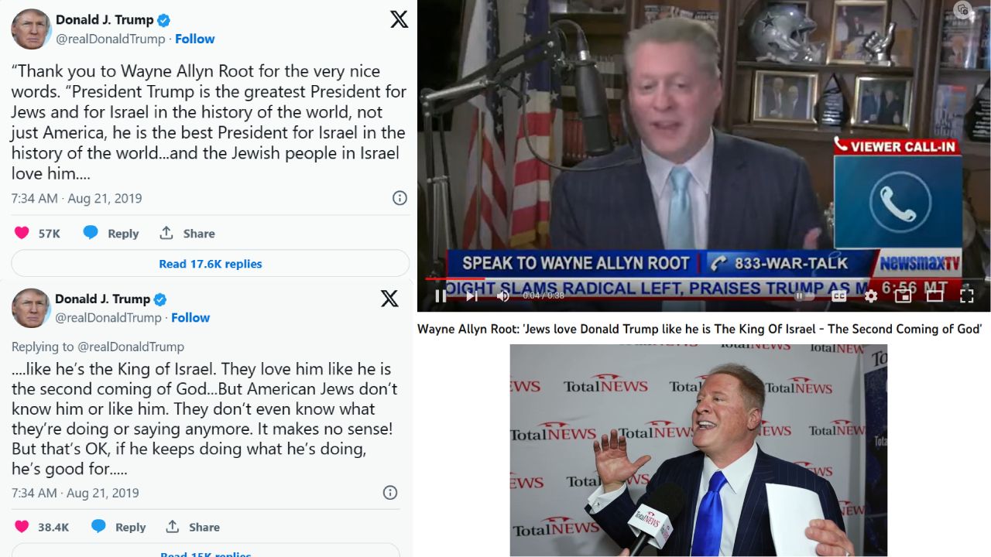Image resolution: width=991 pixels, height=557 pixels.
Task: Like the first tweet with 57K likes
Action: [x=22, y=233]
